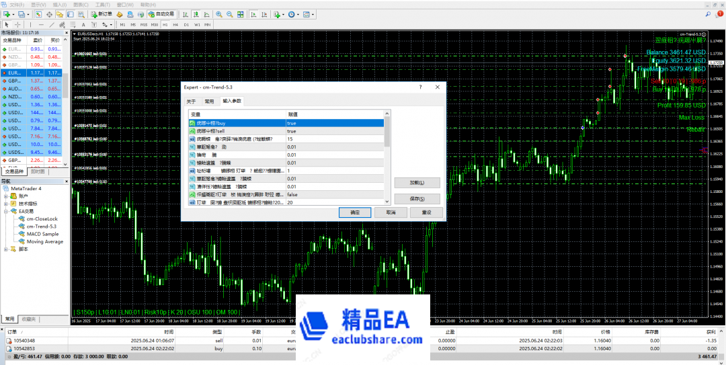Open the periodicity clock dropdown arrow
Screen dimensions: 726x365
point(298,13)
